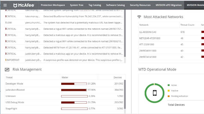This screenshot has height=114, width=204.
Task: Open the rogue WiFi 2WIRE1757 threat row
Action: pyautogui.click(x=64, y=29)
